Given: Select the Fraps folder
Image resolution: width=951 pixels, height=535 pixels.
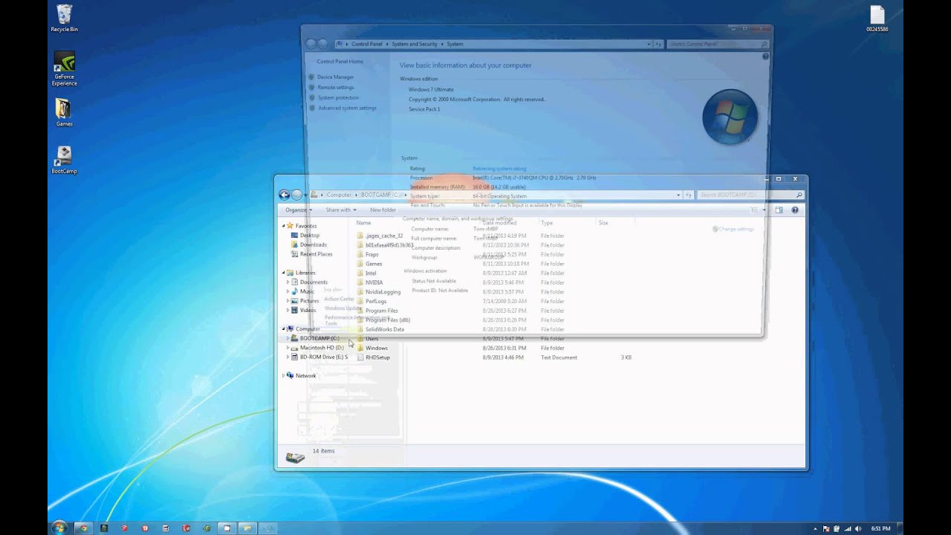Looking at the screenshot, I should click(371, 254).
